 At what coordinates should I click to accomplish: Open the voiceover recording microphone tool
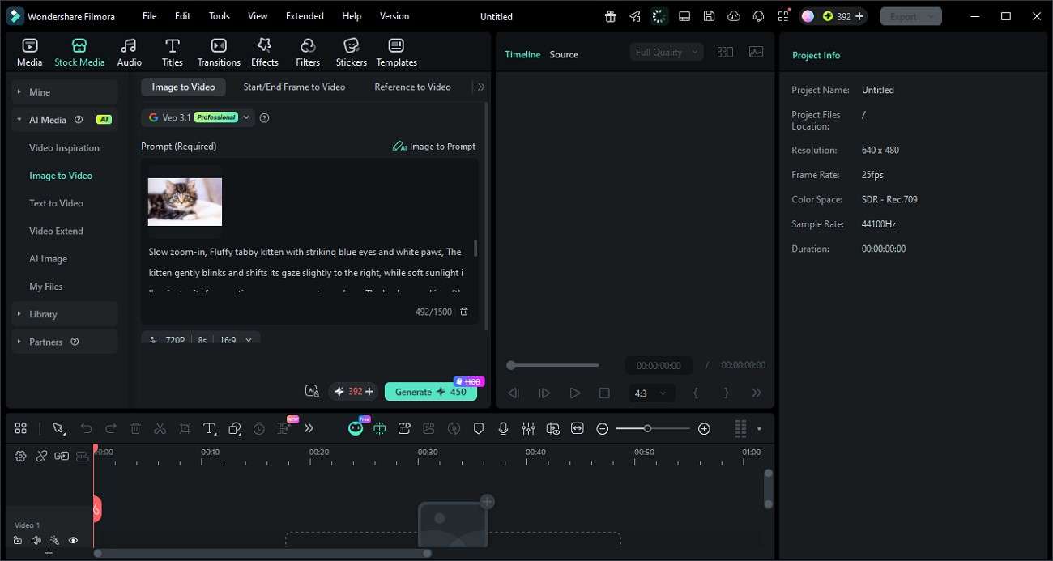pos(503,428)
